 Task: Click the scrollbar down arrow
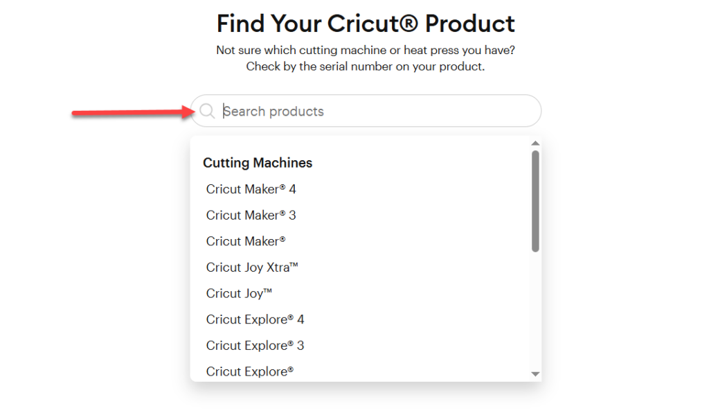535,374
